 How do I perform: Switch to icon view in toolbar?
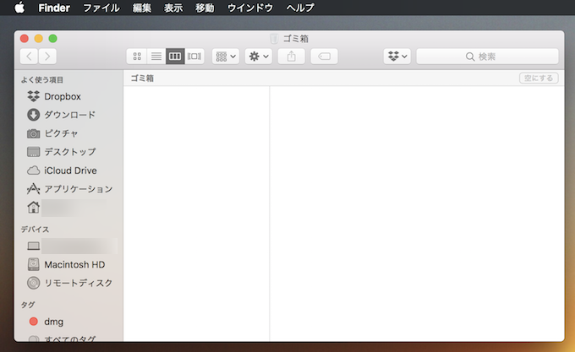(137, 57)
